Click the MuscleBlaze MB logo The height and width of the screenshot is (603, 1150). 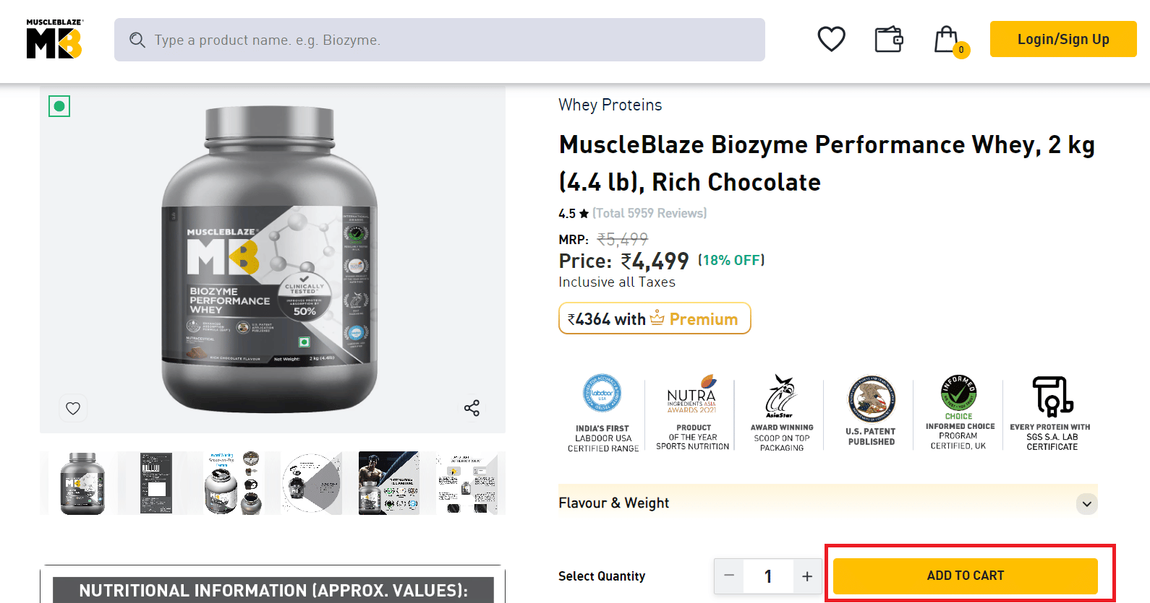54,40
